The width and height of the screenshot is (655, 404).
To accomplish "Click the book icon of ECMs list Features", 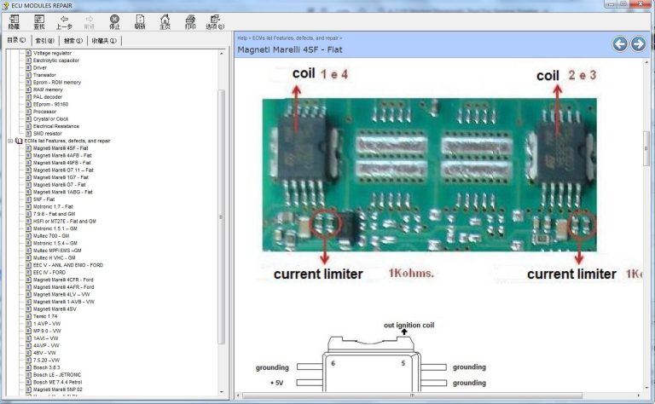I will click(19, 141).
